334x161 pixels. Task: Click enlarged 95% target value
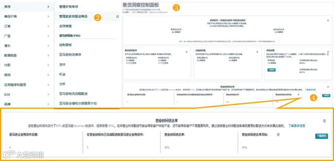[245, 147]
